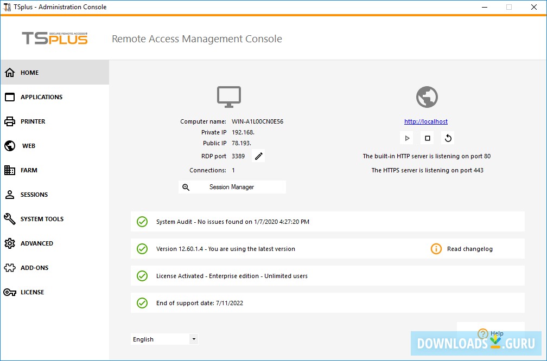
Task: Click the Sessions person icon
Action: tap(10, 195)
